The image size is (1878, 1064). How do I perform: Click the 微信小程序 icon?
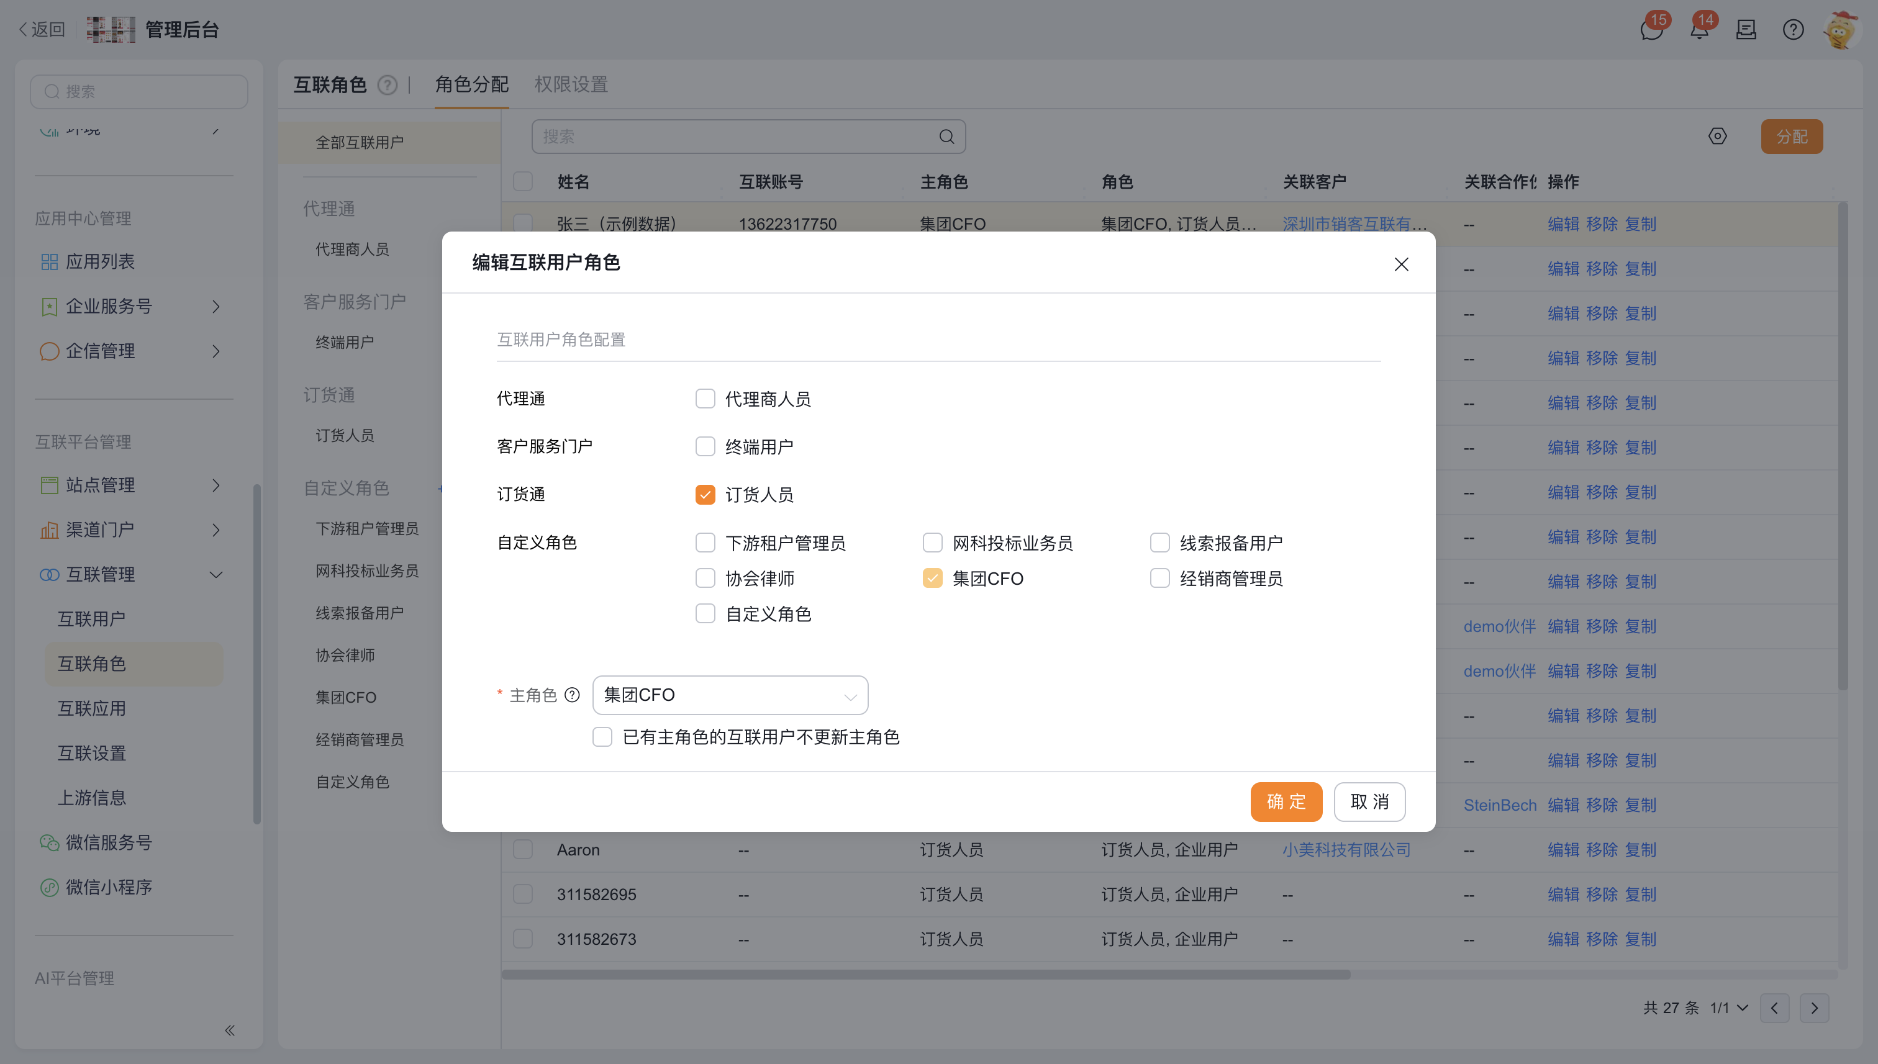pos(49,887)
